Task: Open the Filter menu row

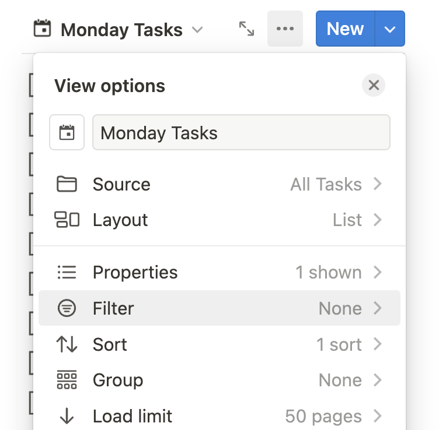Action: point(219,308)
